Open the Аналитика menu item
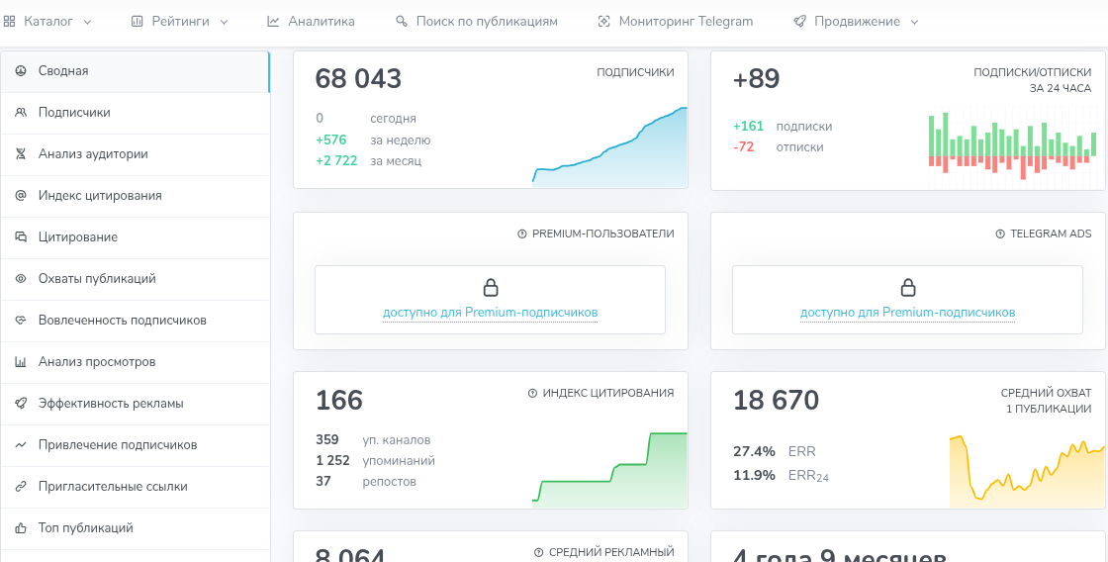 (x=311, y=21)
